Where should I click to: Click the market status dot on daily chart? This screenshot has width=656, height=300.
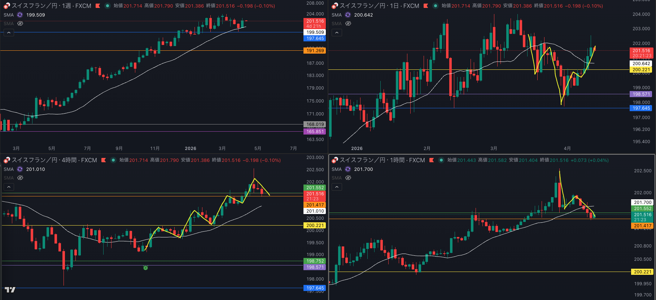(436, 6)
